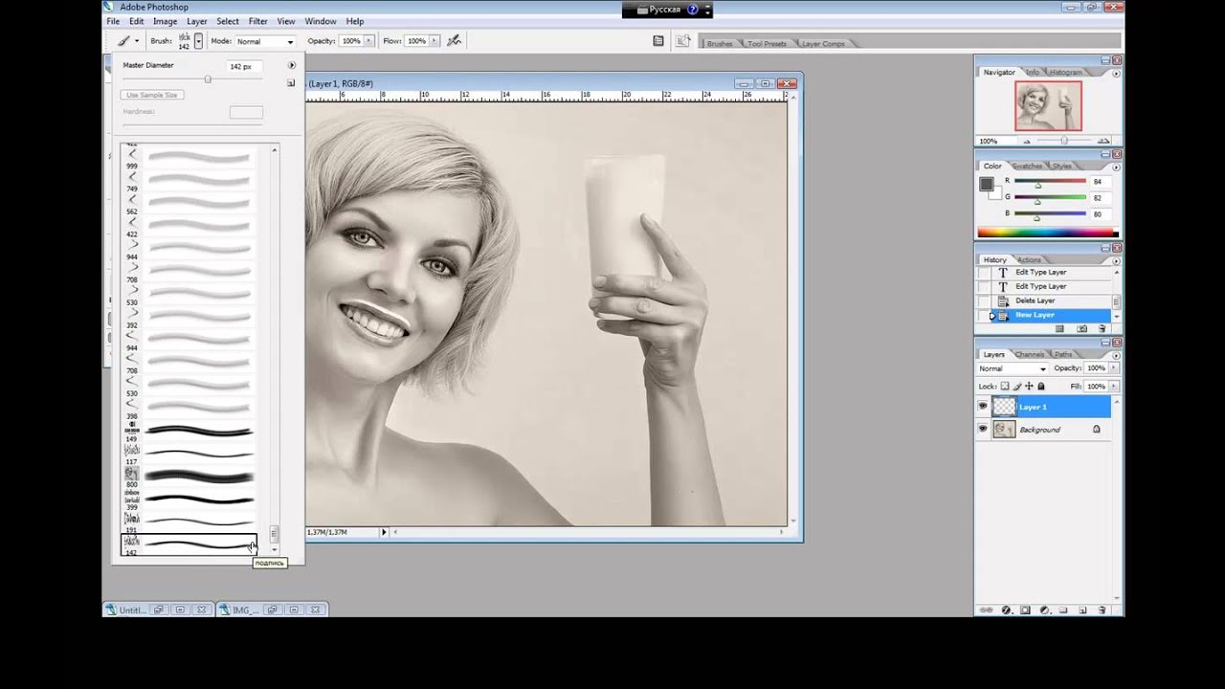This screenshot has height=689, width=1225.
Task: Create a new layer icon
Action: 1082,610
